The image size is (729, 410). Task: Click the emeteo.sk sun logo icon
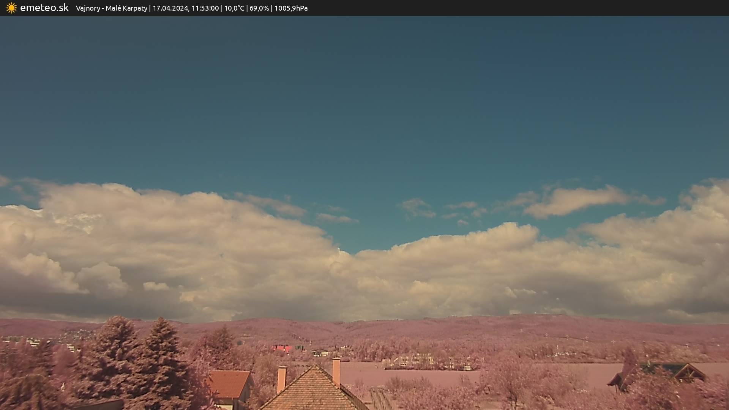coord(11,8)
